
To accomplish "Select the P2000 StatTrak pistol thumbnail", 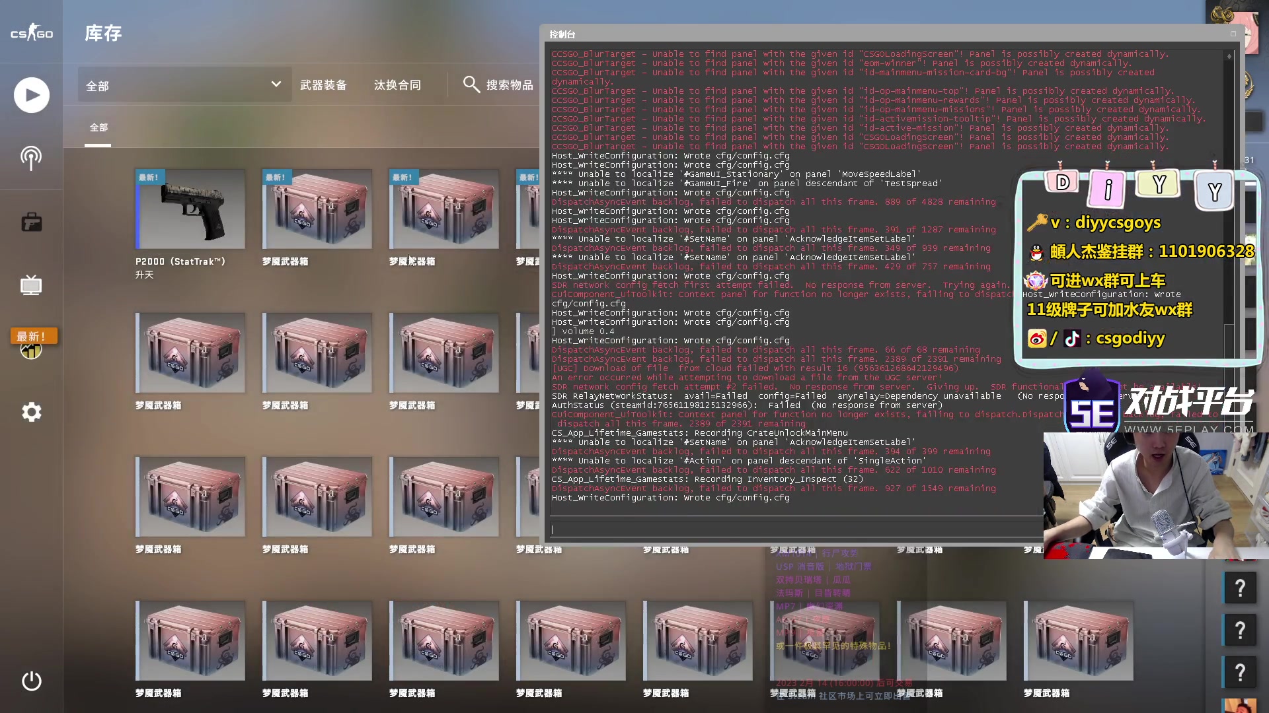I will pyautogui.click(x=190, y=209).
